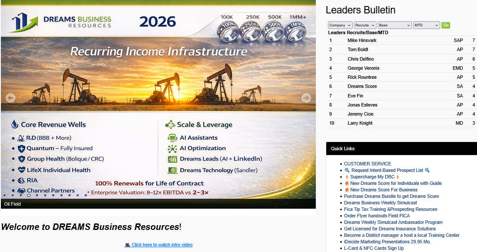
Task: Select leader Chris Delfino
Action: coord(360,59)
